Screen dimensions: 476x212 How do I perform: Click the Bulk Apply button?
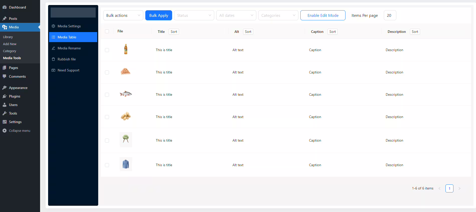(159, 15)
